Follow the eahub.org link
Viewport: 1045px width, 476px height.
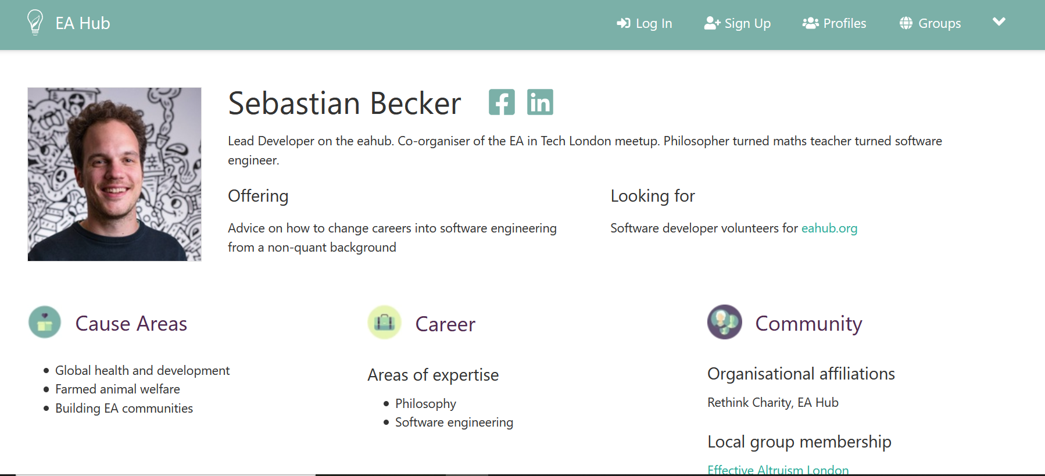(829, 228)
